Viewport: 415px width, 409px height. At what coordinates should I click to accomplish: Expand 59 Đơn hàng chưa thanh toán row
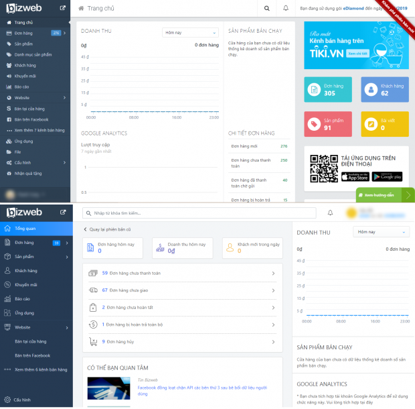pyautogui.click(x=273, y=273)
